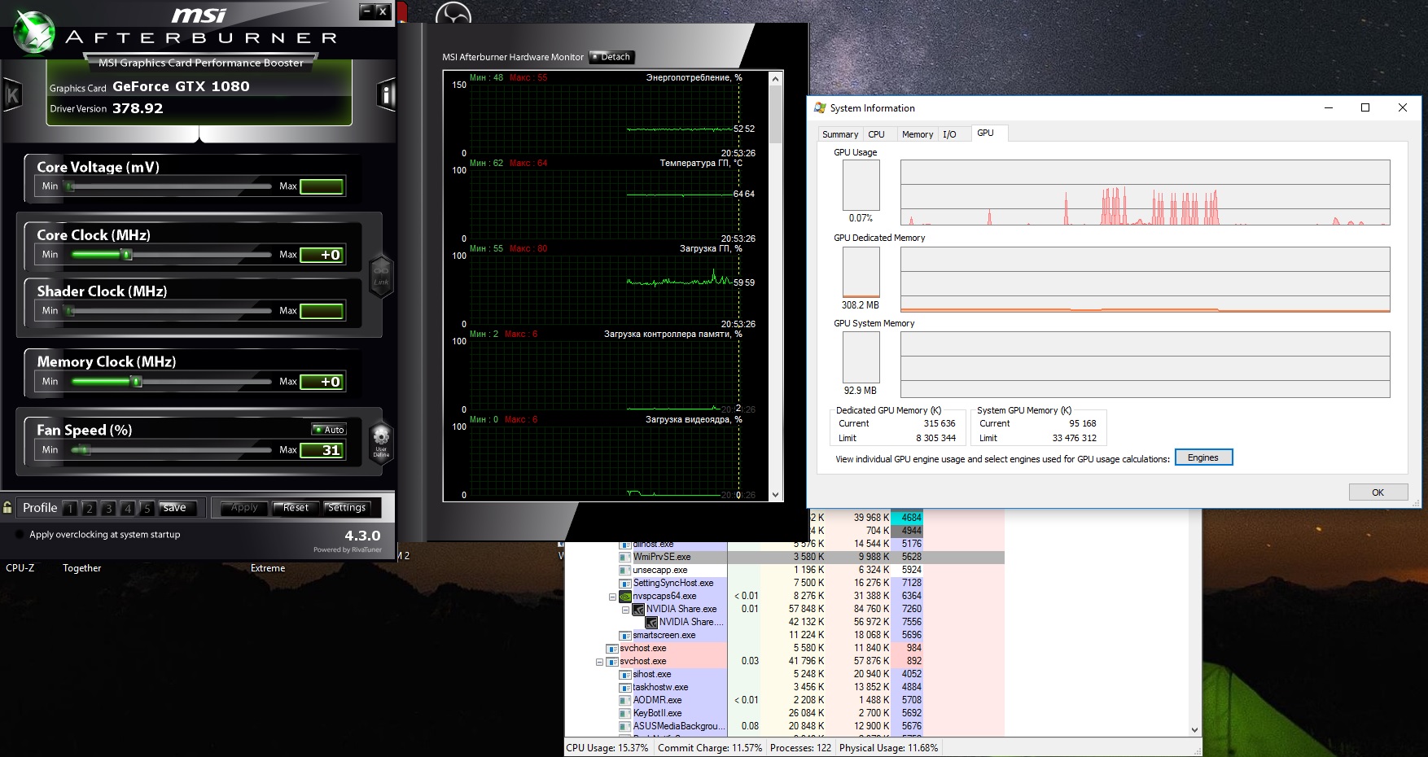
Task: Click the Fan Speed value box showing 31
Action: (322, 450)
